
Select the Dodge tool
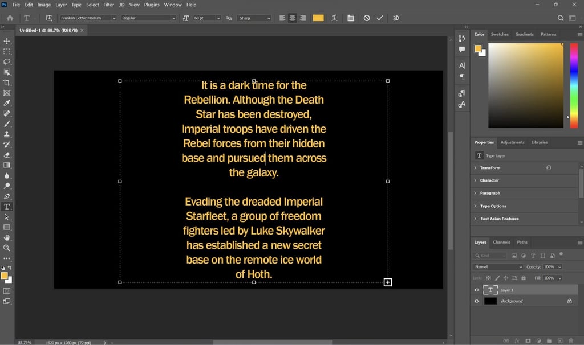pyautogui.click(x=7, y=186)
